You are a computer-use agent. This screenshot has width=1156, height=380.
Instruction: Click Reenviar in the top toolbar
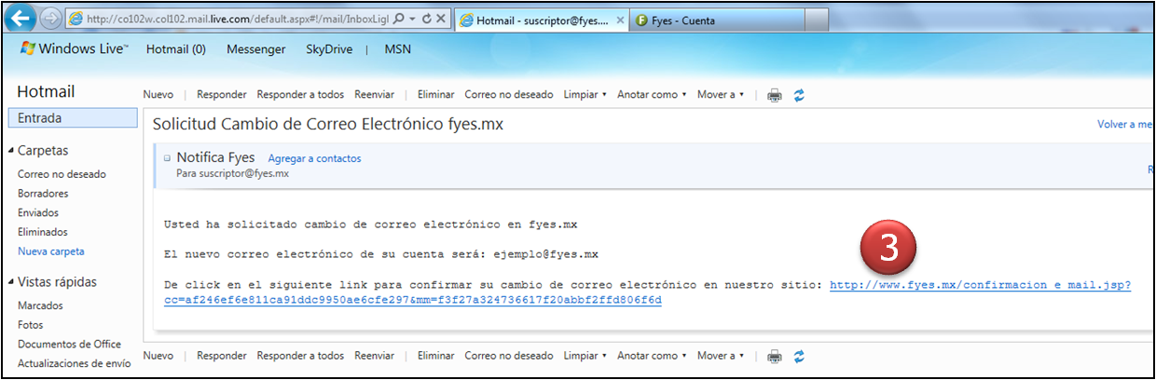click(x=374, y=94)
